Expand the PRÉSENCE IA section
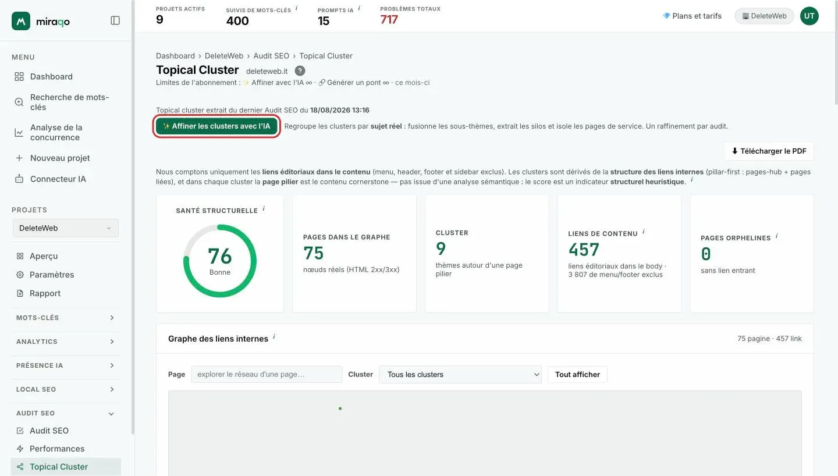 point(66,365)
